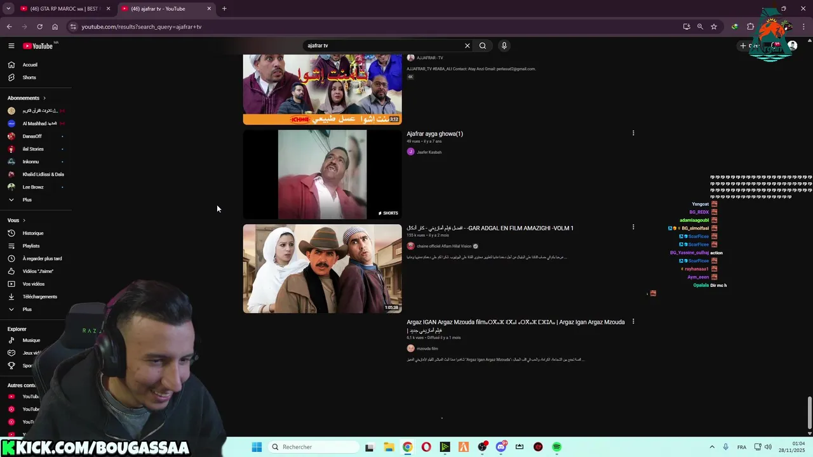Open the Inkonnu subscription
Screen dimensions: 813x457
pos(30,162)
